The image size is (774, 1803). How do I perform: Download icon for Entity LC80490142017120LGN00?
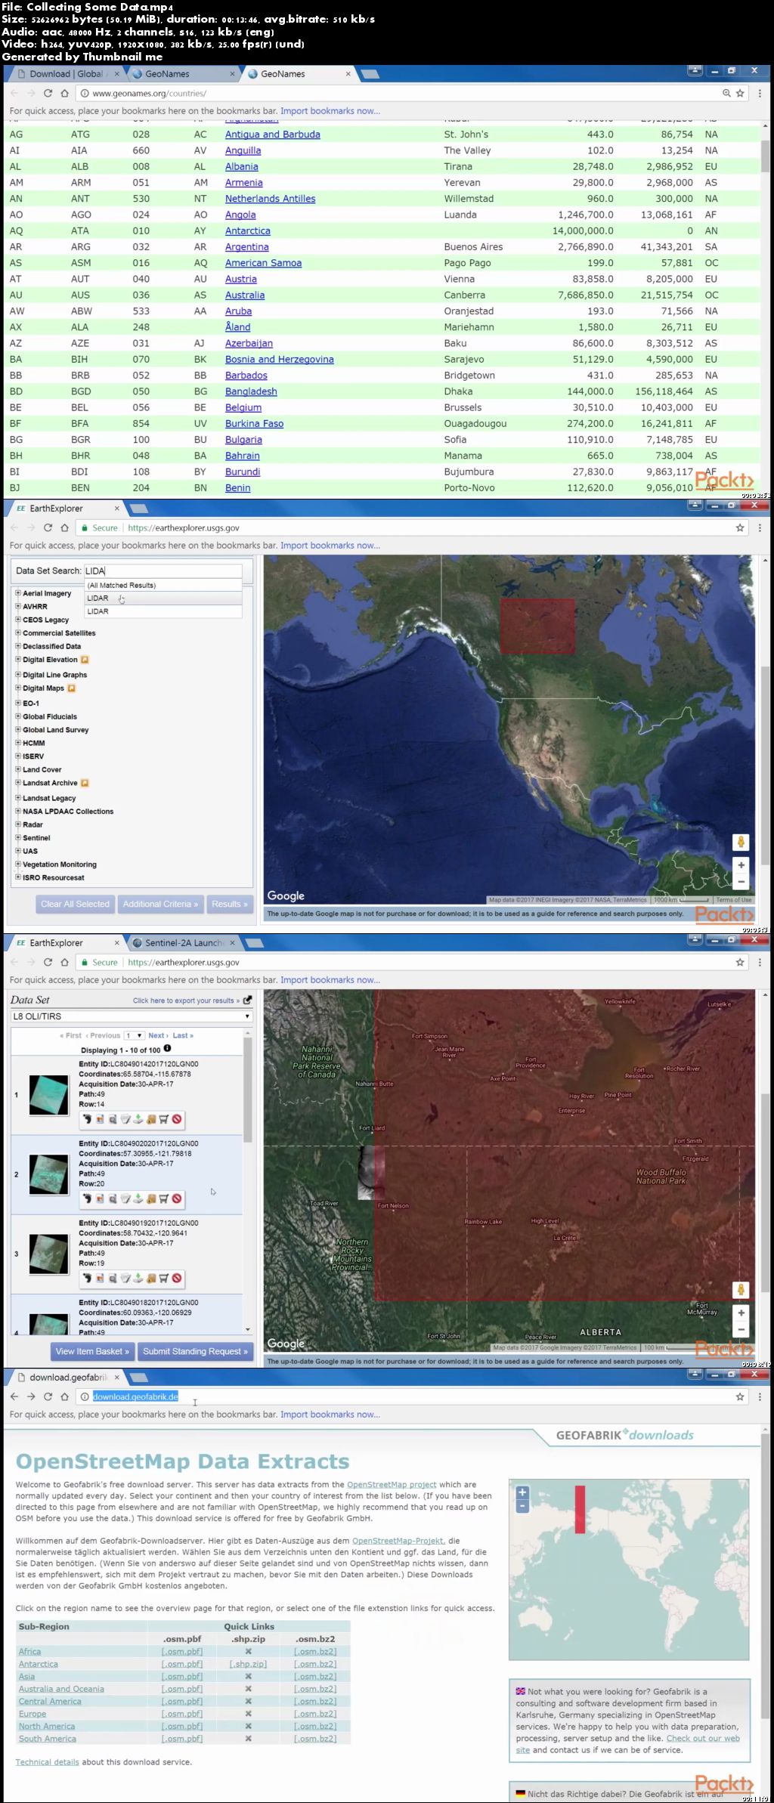click(138, 1119)
